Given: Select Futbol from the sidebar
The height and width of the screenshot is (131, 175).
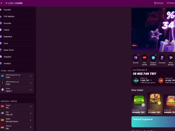Looking at the screenshot, I should point(18,30).
